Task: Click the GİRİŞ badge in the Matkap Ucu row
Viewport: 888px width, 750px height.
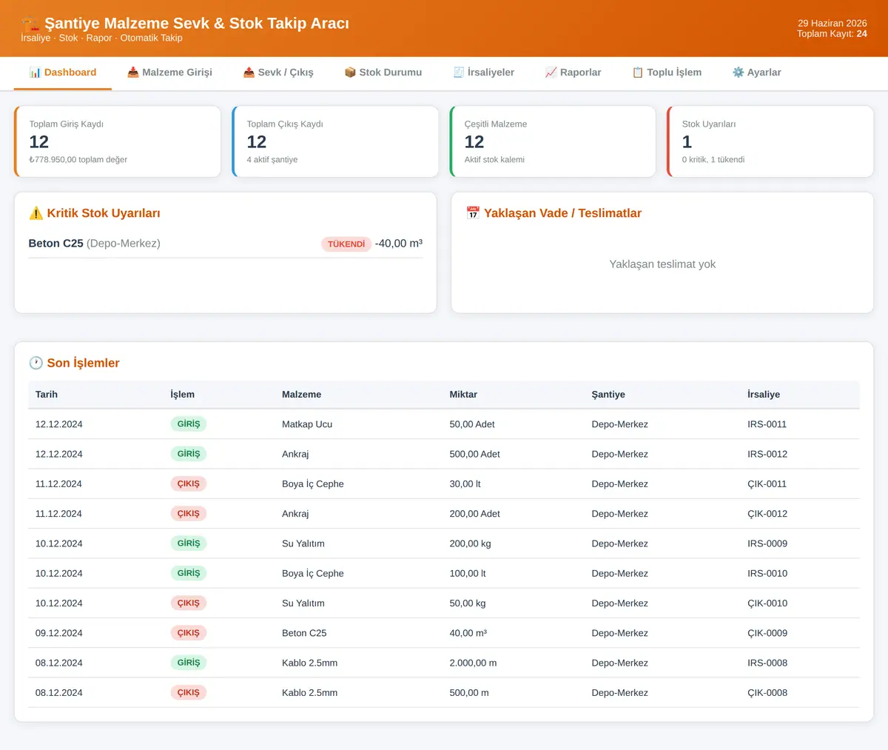Action: click(x=188, y=424)
